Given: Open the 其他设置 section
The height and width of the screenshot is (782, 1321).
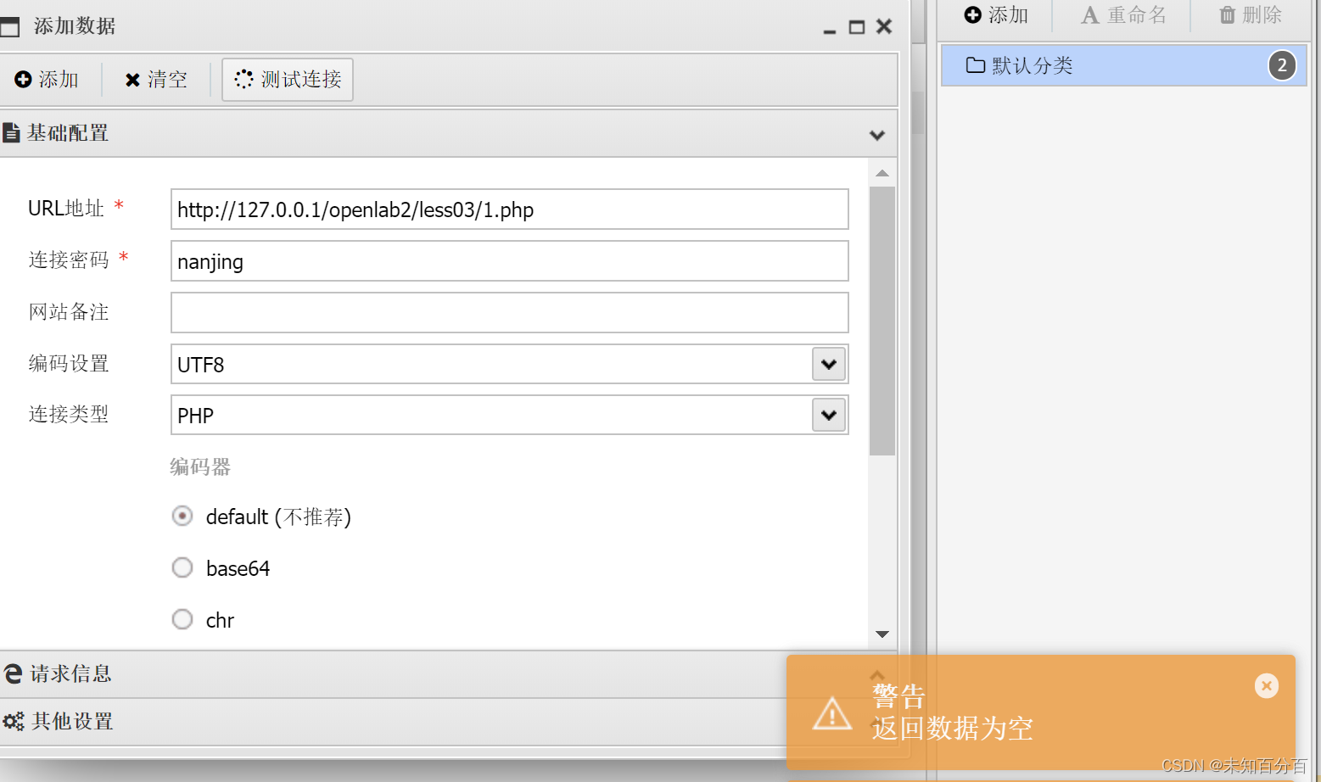Looking at the screenshot, I should [71, 721].
